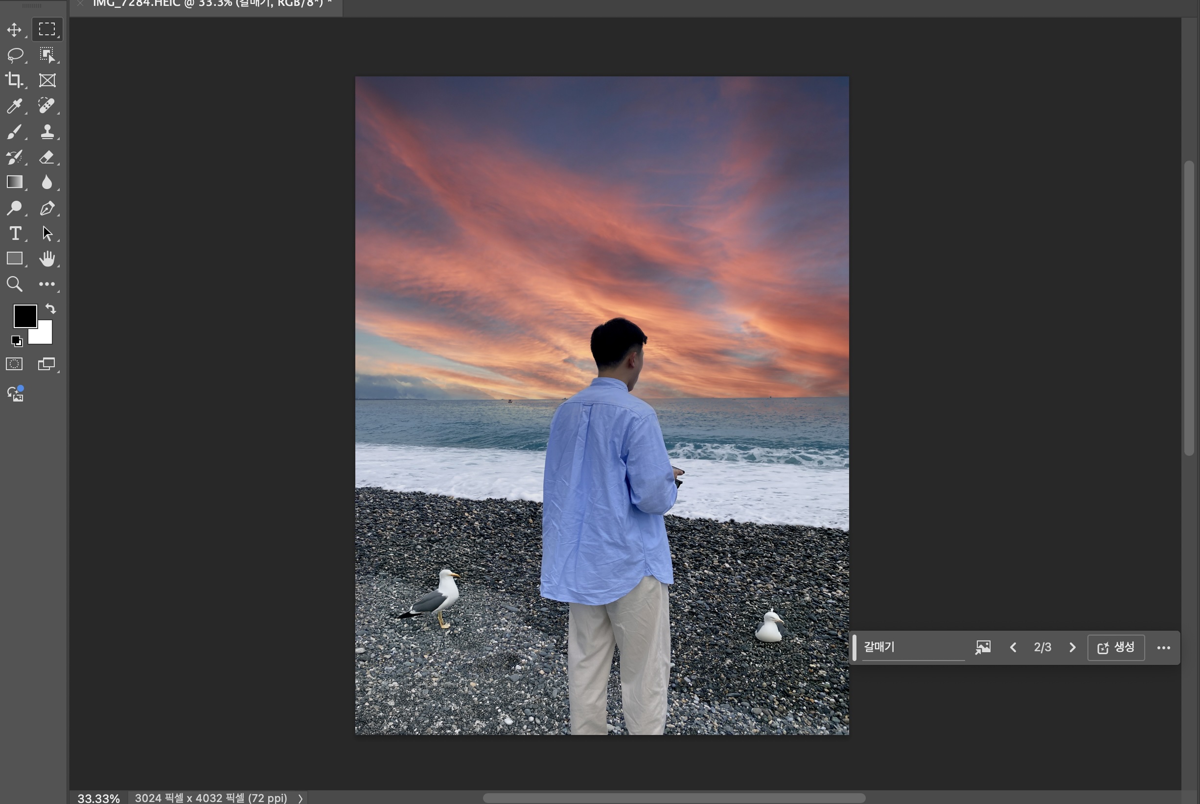Viewport: 1200px width, 804px height.
Task: Select the Eyedropper tool
Action: point(14,106)
